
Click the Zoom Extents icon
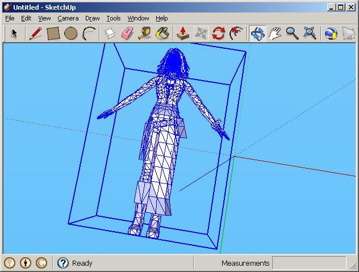coord(310,34)
